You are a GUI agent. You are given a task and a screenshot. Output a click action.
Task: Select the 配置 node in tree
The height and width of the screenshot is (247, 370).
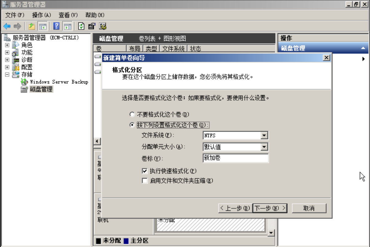click(x=27, y=67)
